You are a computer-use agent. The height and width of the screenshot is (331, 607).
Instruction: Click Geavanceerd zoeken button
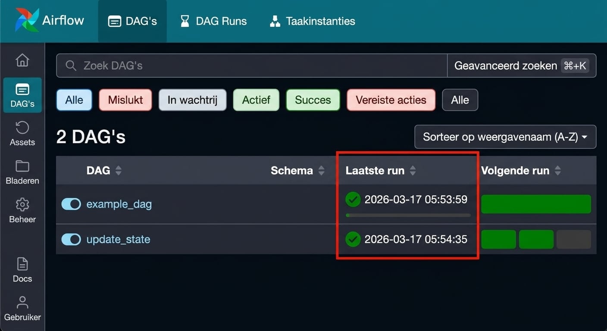[522, 66]
